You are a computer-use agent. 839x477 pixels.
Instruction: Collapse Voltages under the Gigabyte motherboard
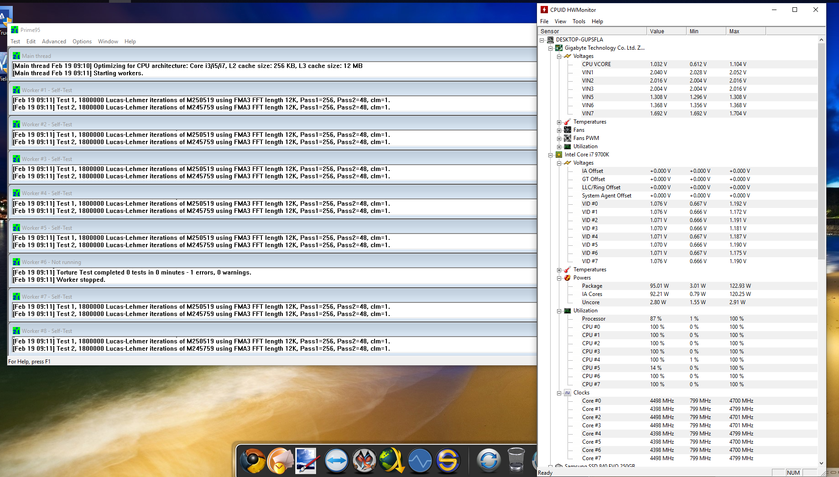point(559,56)
